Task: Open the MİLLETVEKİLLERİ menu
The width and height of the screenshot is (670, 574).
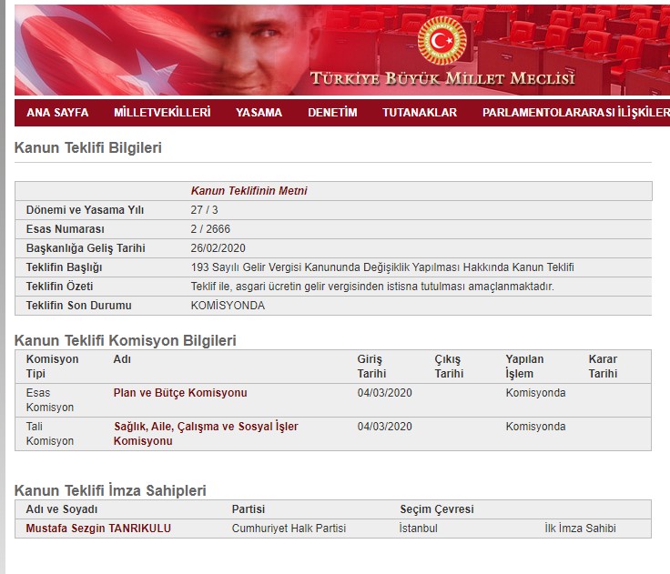Action: click(x=162, y=113)
